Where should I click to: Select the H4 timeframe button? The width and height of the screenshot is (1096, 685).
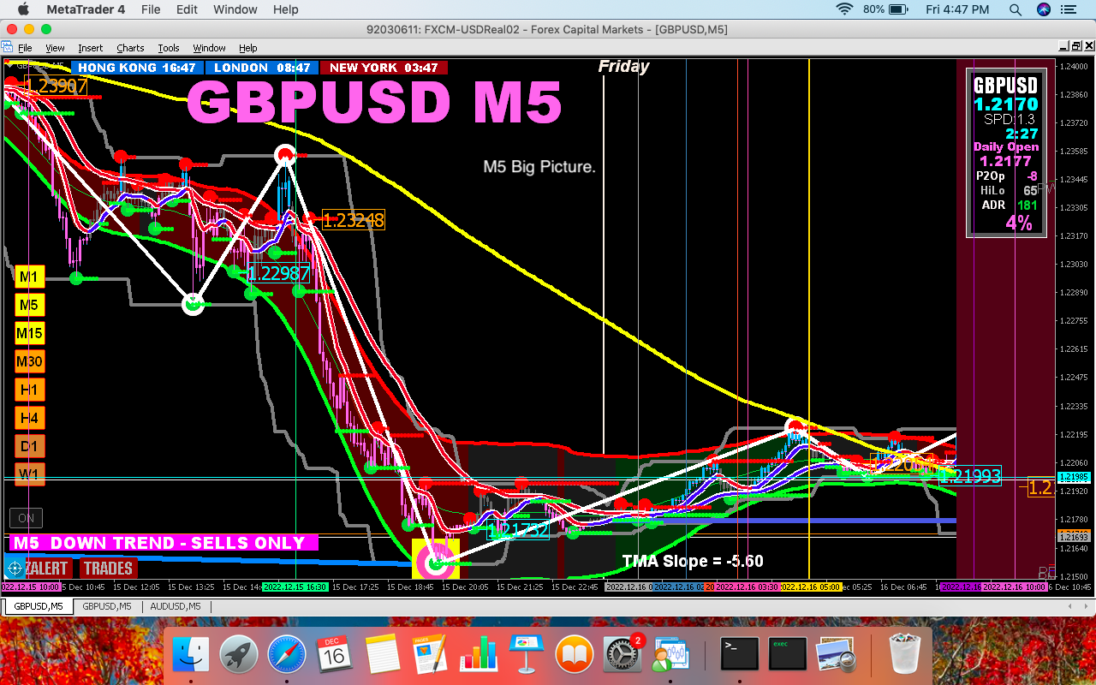coord(29,418)
